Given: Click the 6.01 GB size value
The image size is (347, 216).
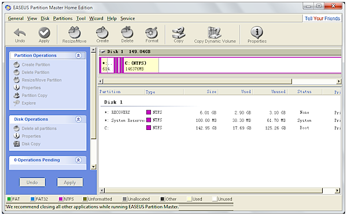Looking at the screenshot, I should coord(208,113).
